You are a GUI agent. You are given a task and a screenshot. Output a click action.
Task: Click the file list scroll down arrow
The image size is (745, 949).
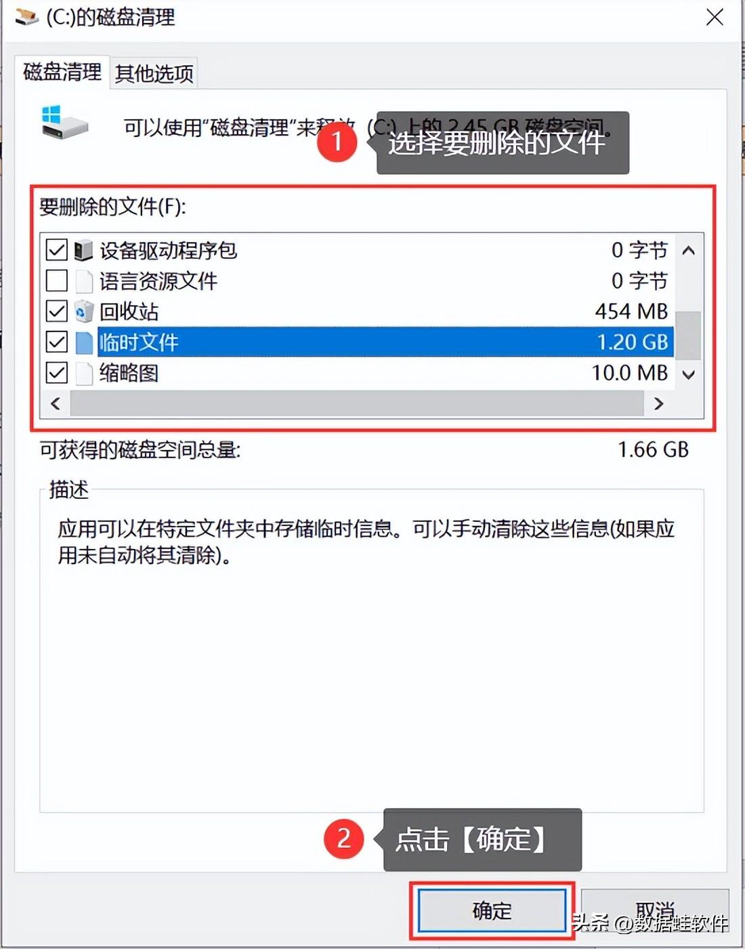689,374
